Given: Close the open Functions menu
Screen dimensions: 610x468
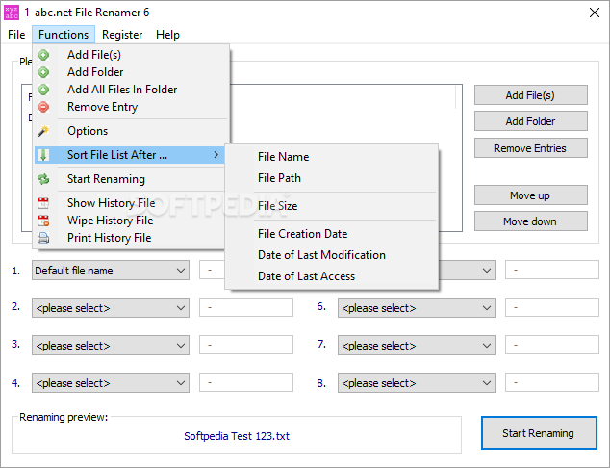Looking at the screenshot, I should tap(64, 35).
